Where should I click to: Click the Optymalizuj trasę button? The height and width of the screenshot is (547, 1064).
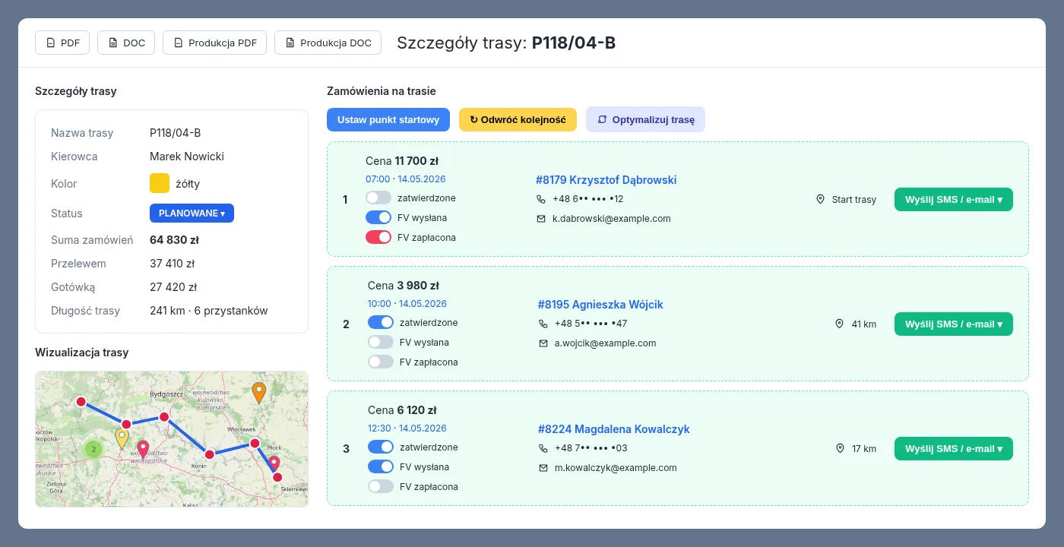(645, 120)
